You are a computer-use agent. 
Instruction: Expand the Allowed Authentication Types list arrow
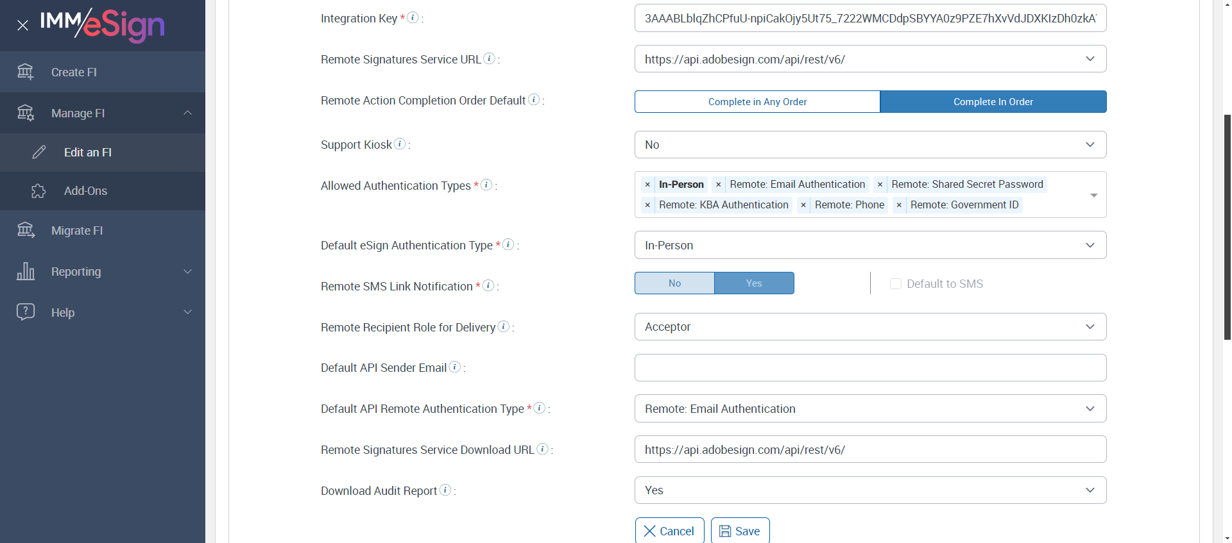click(1094, 195)
